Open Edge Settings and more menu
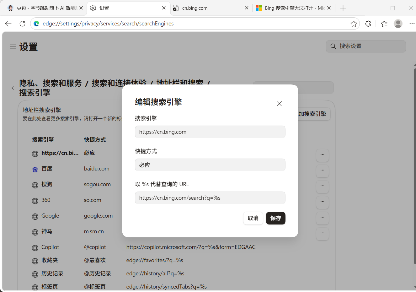Image resolution: width=416 pixels, height=292 pixels. coord(412,24)
